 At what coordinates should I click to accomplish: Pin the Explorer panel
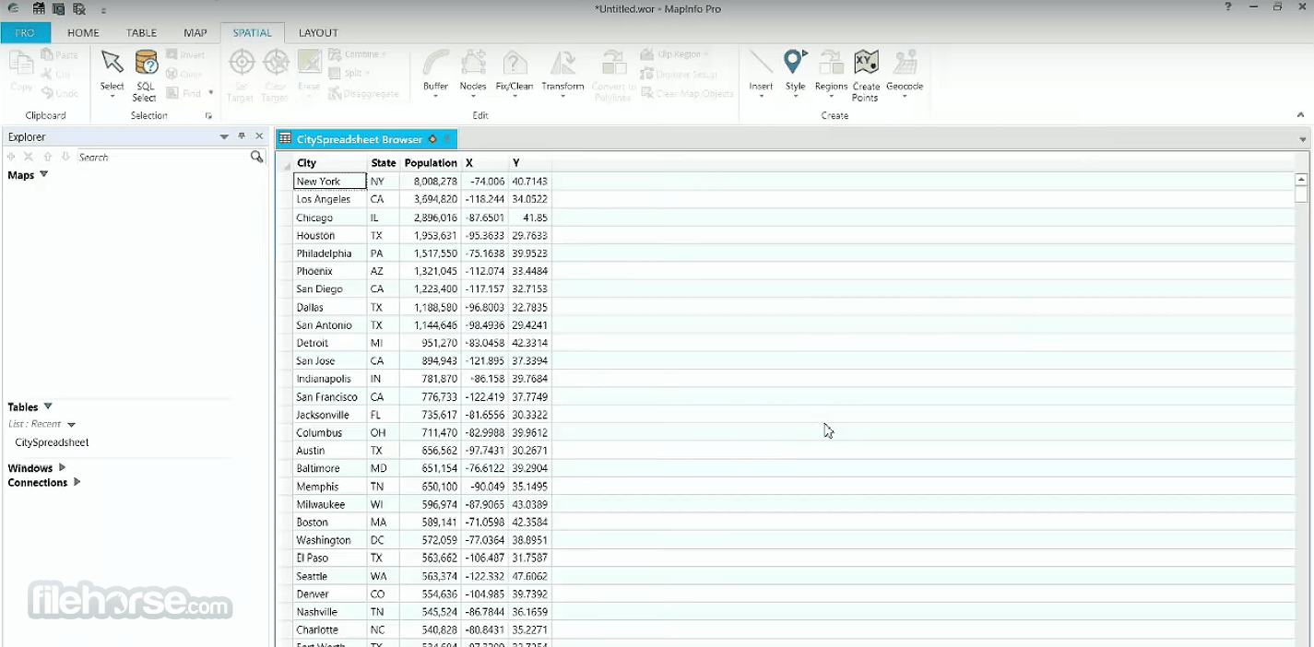(242, 136)
